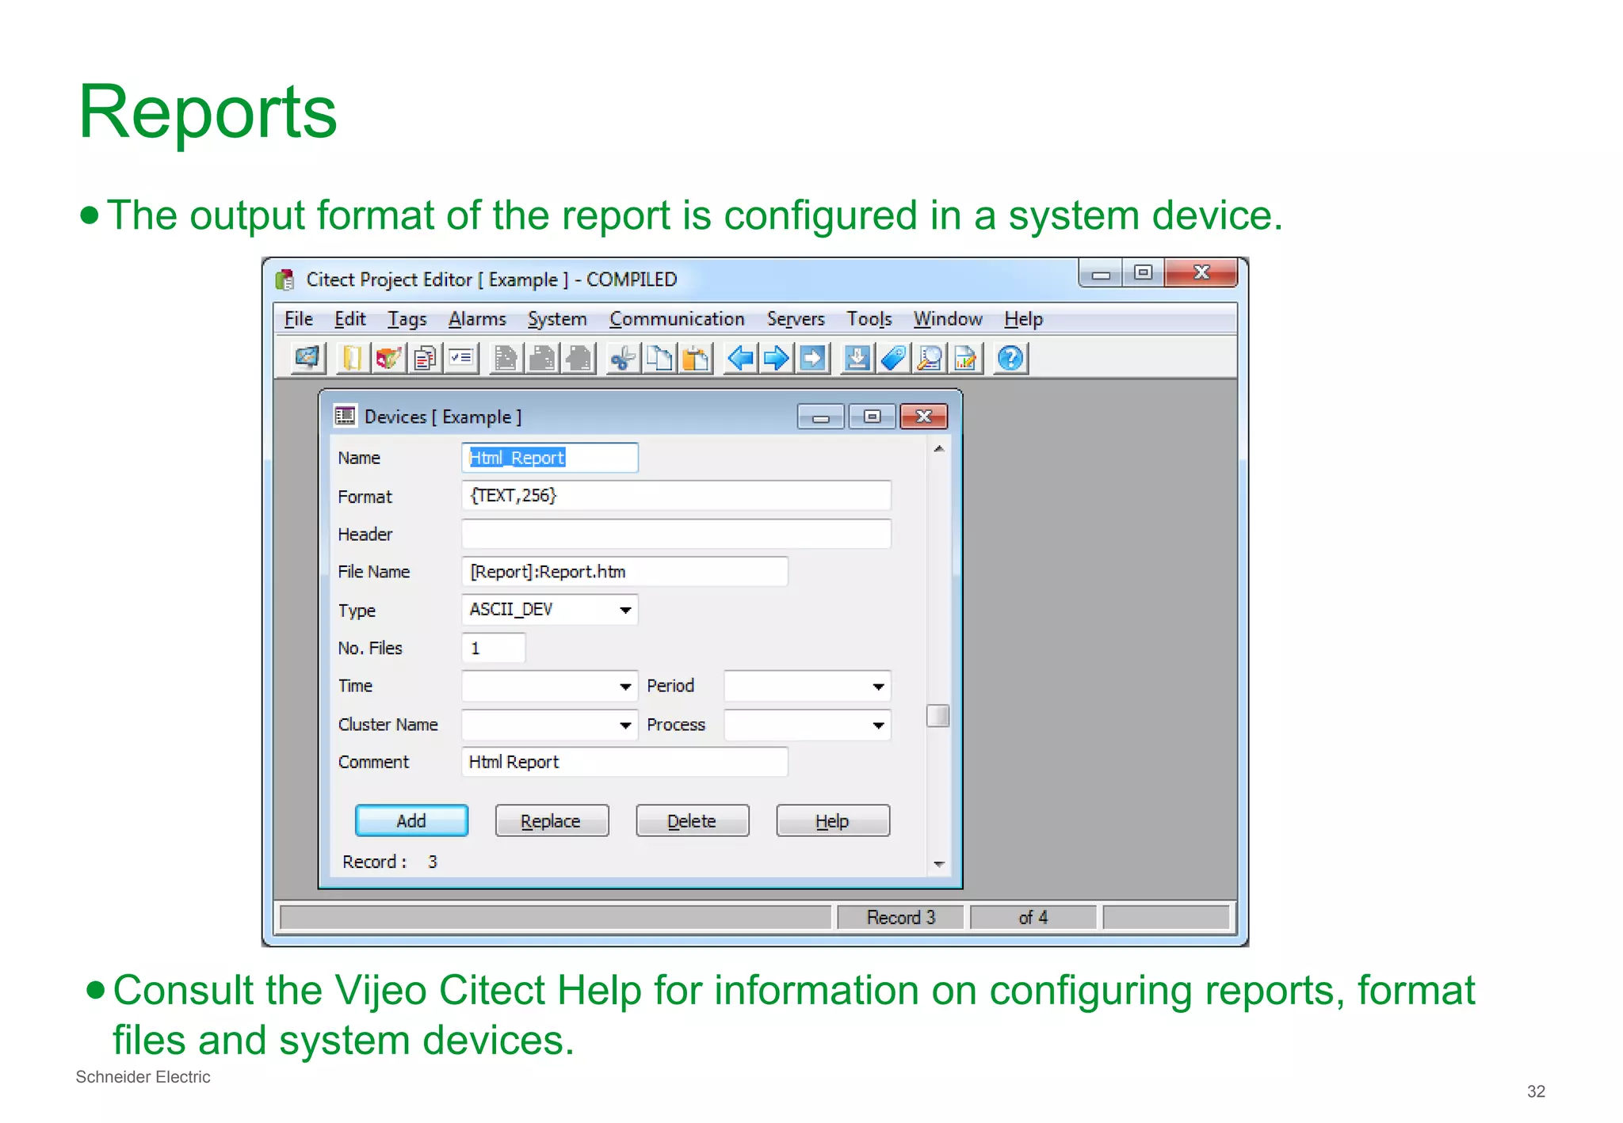Click the magnifying glass Find icon
Image resolution: width=1623 pixels, height=1123 pixels.
(x=930, y=359)
